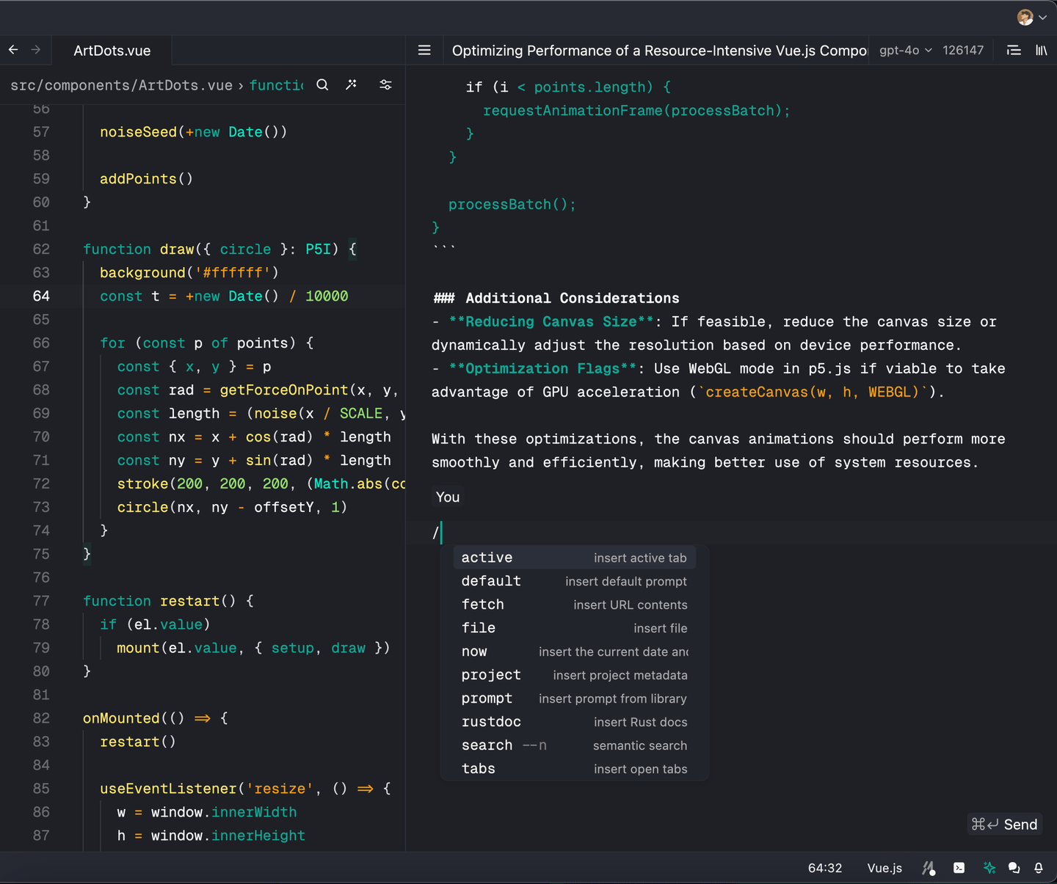Click the 126147 token count
Image resolution: width=1057 pixels, height=884 pixels.
pos(963,51)
